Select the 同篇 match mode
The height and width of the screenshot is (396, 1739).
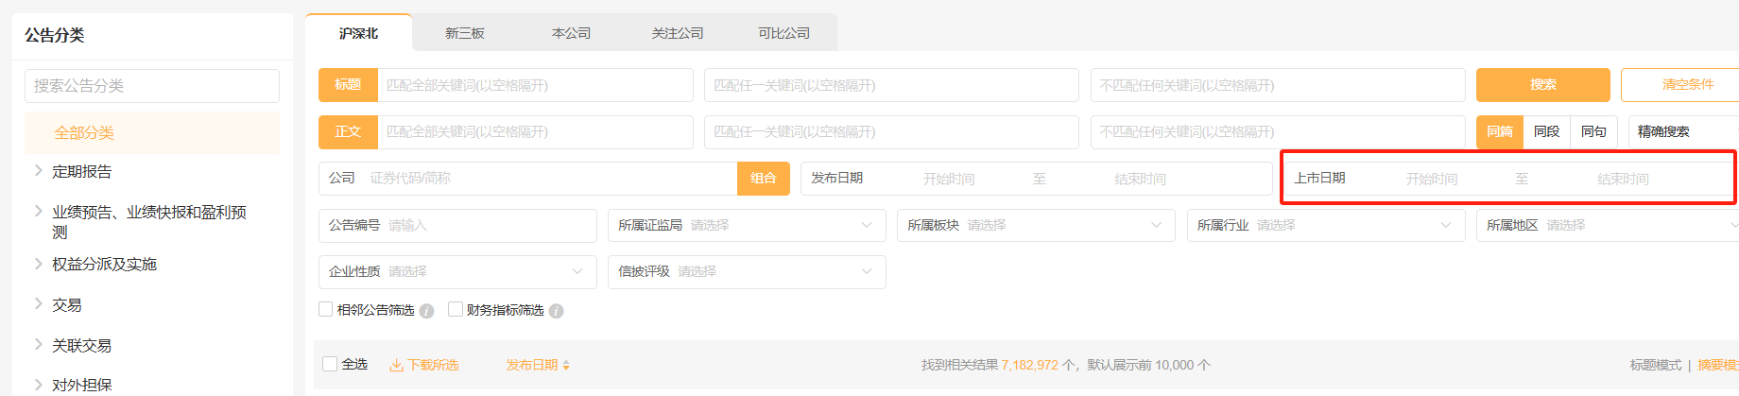pyautogui.click(x=1500, y=131)
